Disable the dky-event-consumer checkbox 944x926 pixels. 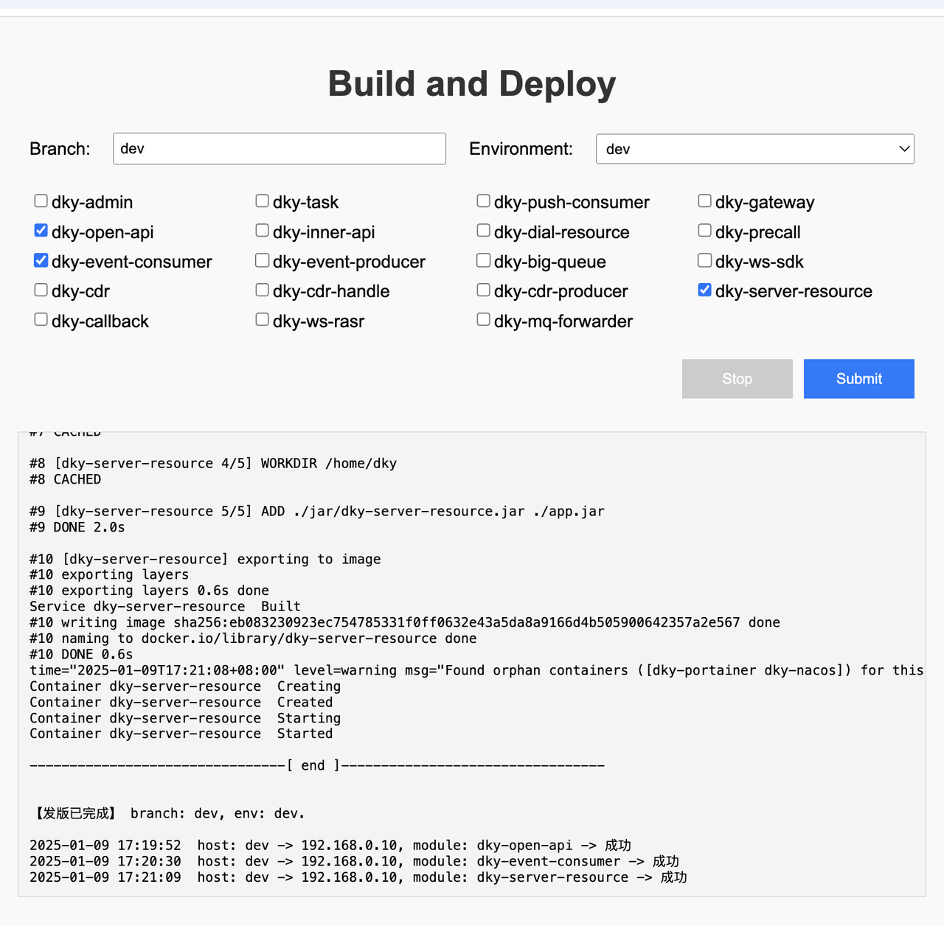point(41,260)
